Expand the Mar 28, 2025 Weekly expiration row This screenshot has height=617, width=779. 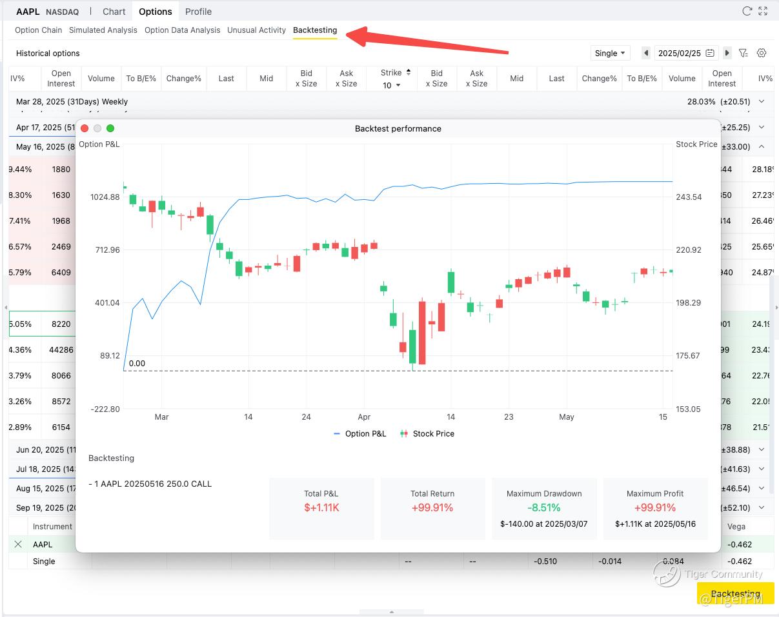762,101
